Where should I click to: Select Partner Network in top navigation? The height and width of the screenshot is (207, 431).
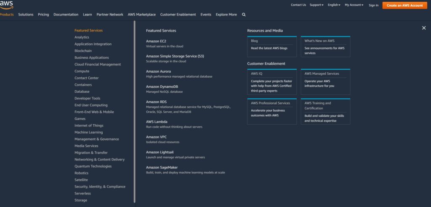click(x=110, y=15)
